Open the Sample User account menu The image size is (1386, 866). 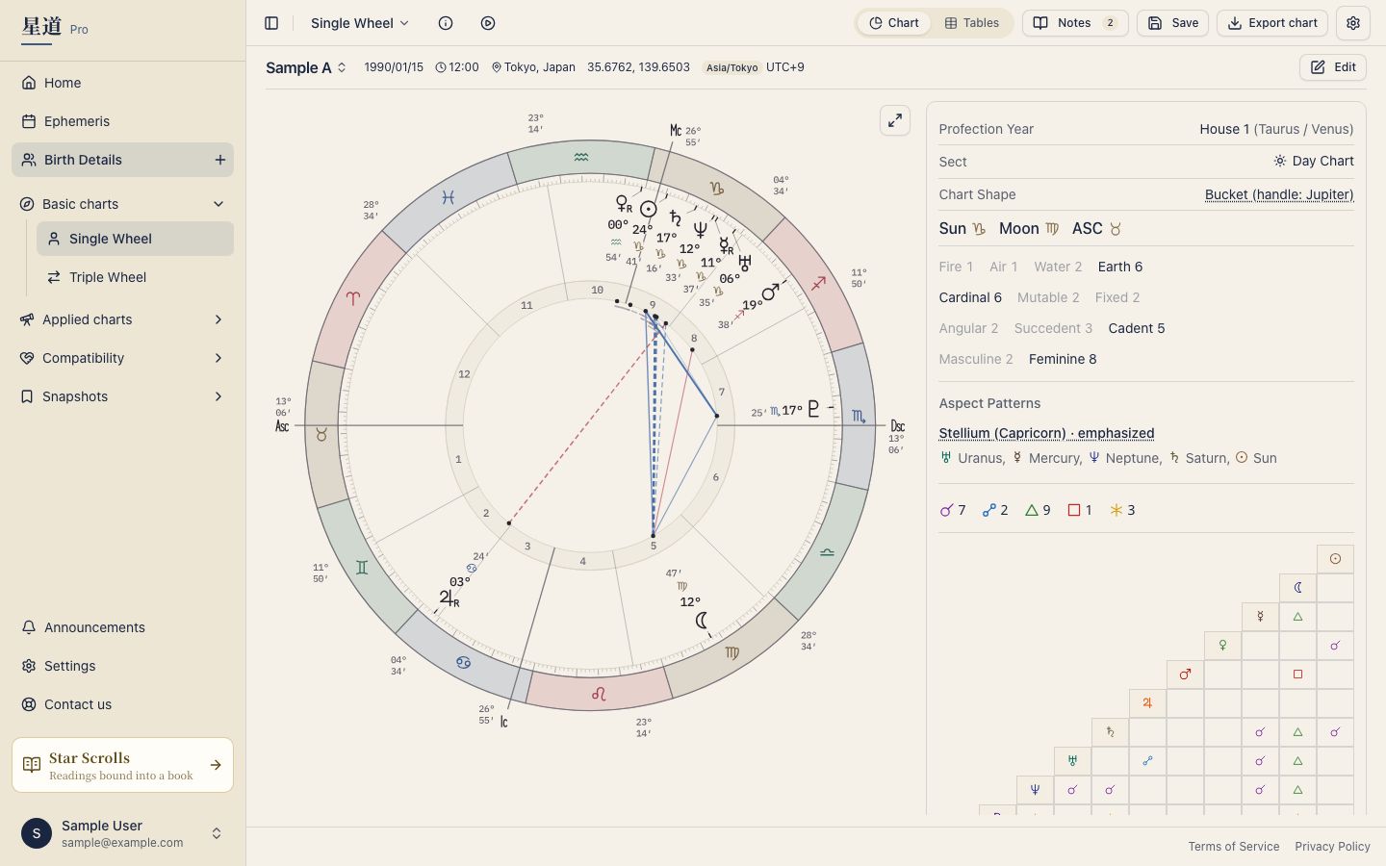[122, 833]
